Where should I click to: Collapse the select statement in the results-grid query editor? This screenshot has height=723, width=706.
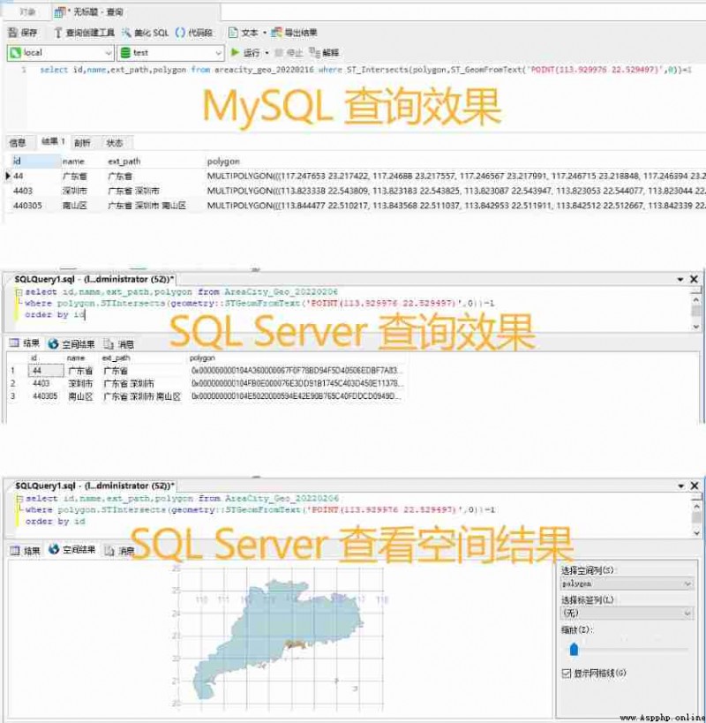19,292
